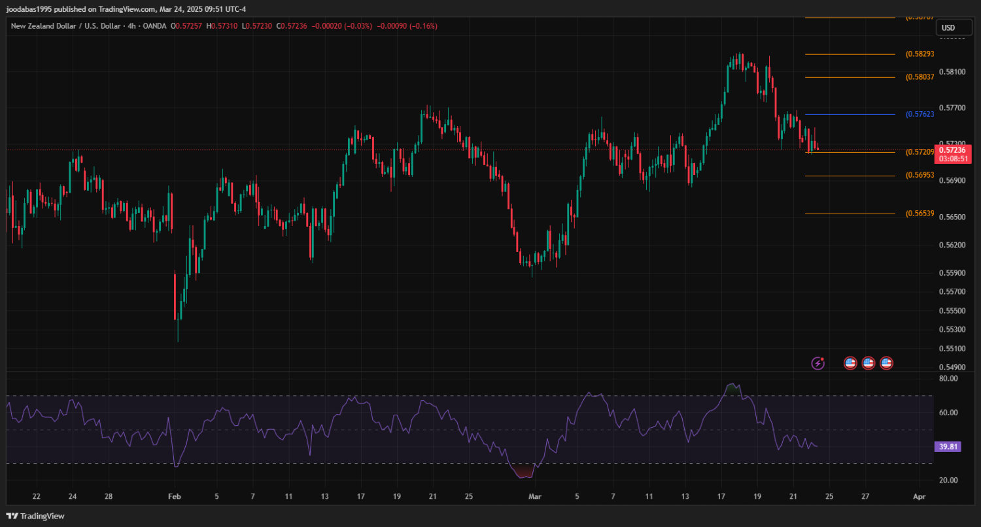
Task: Click the low value L0.57230
Action: click(258, 26)
